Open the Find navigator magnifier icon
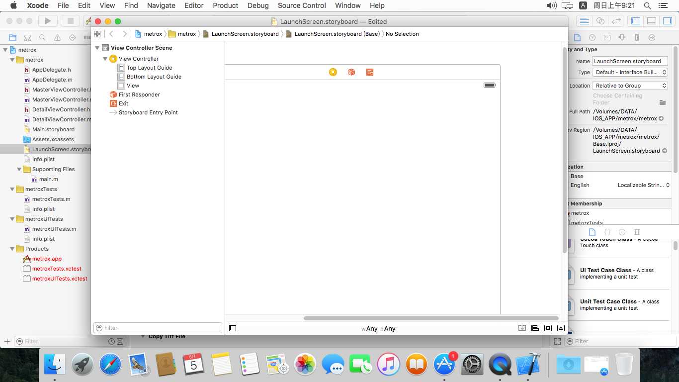 (43, 37)
